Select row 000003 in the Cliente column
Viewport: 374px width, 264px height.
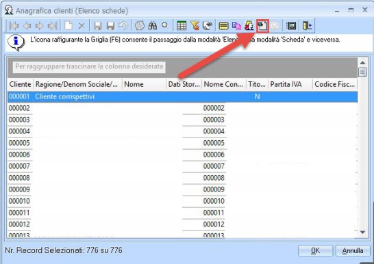[x=19, y=120]
